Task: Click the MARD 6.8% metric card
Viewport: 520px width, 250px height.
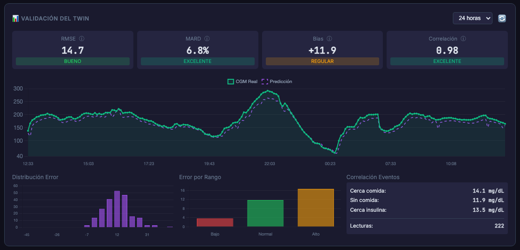Action: tap(198, 50)
